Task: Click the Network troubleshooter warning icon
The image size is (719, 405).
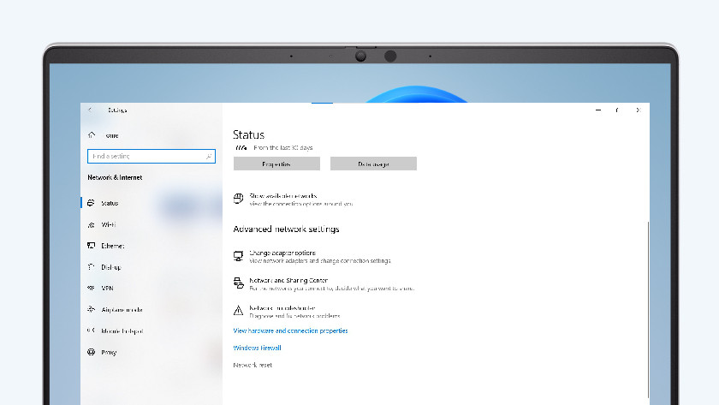Action: coord(239,310)
